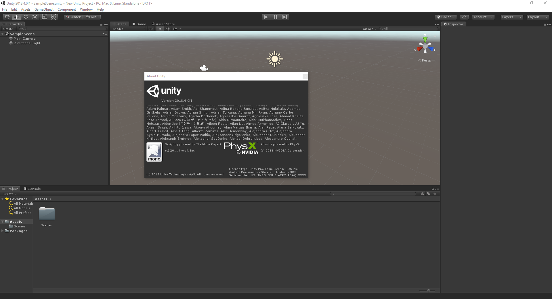552x299 pixels.
Task: Click the Step frame button
Action: 284,17
